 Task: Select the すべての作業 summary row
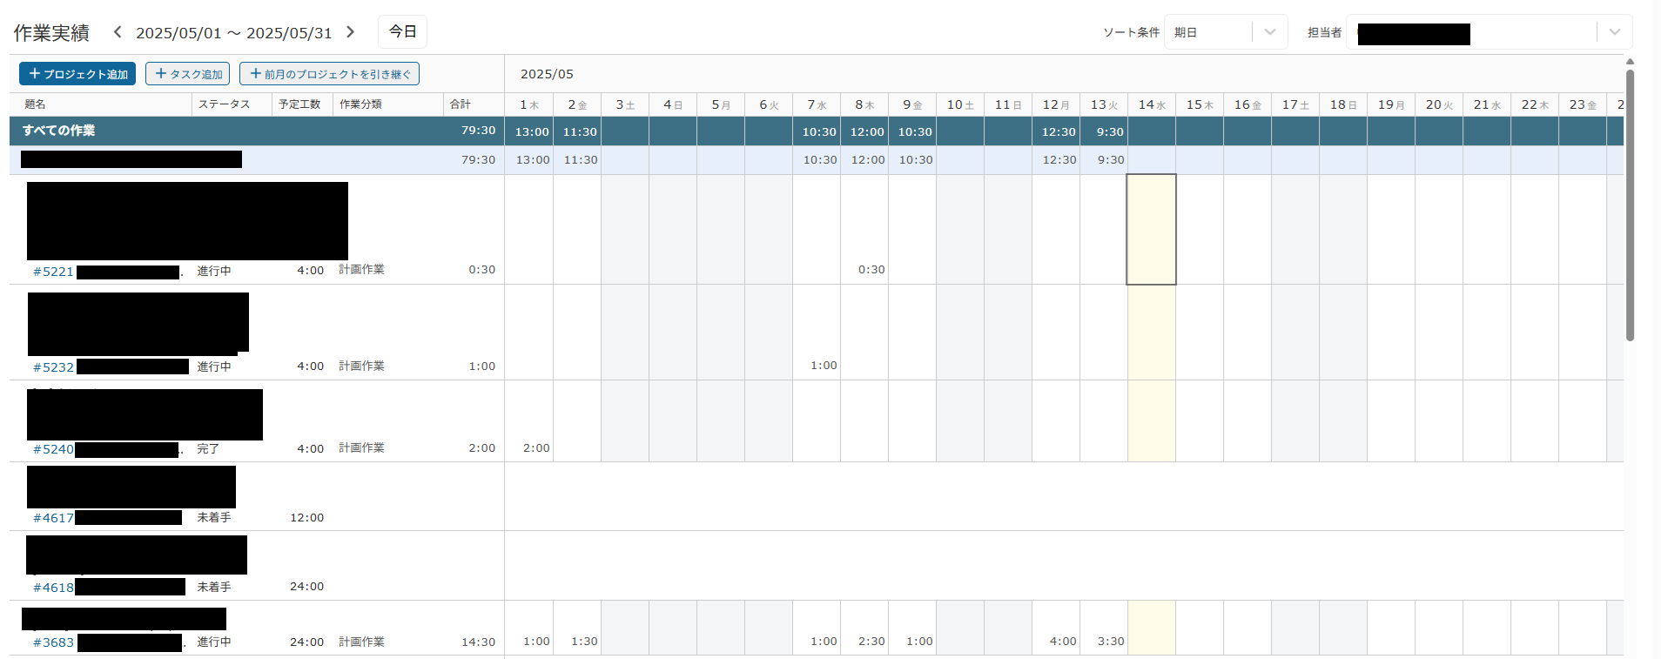(59, 131)
